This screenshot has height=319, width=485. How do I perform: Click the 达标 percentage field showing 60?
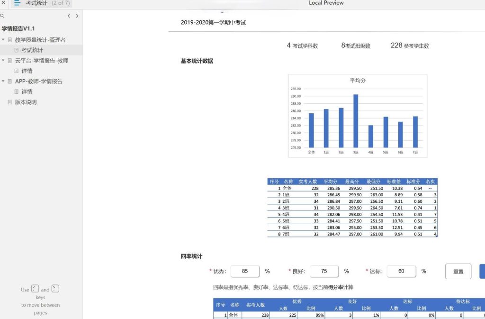tap(401, 271)
